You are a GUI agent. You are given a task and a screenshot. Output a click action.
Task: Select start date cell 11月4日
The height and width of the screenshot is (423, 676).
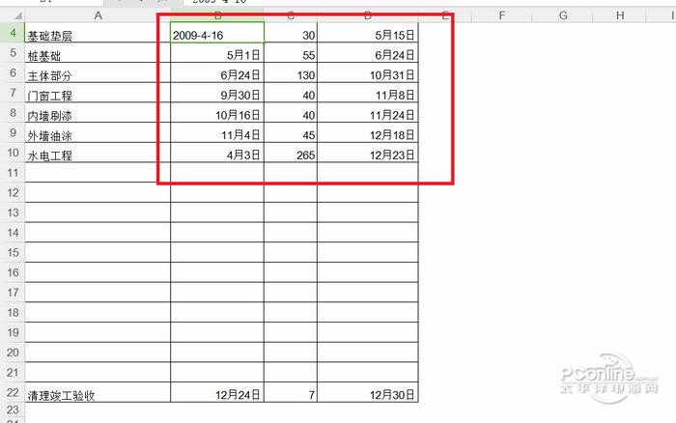[217, 132]
